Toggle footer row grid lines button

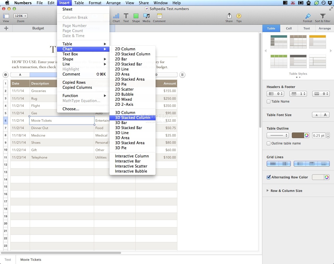pos(324,164)
